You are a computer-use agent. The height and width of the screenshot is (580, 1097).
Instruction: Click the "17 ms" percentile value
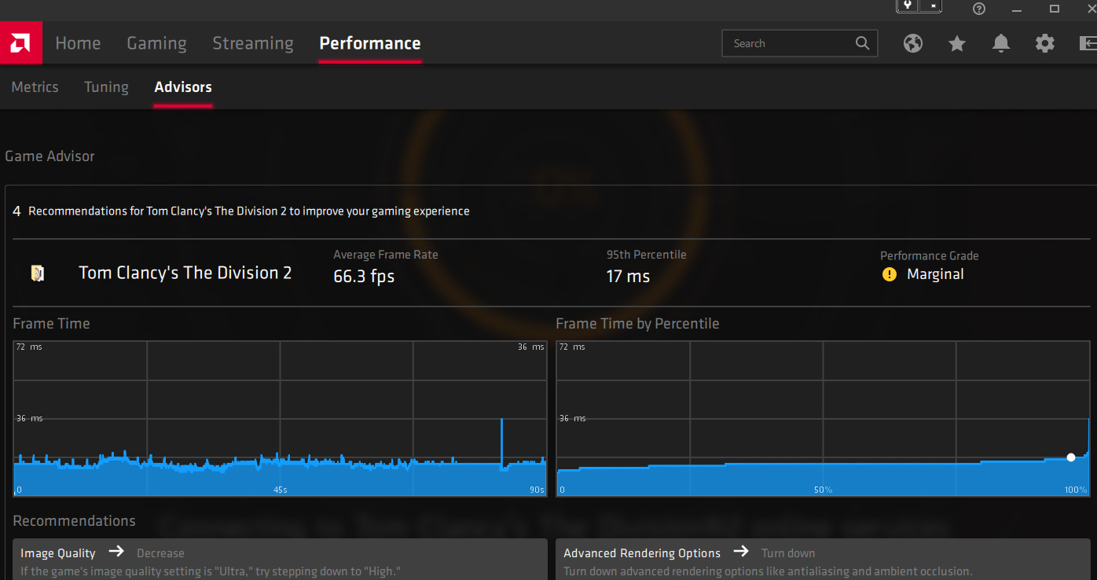pyautogui.click(x=628, y=277)
